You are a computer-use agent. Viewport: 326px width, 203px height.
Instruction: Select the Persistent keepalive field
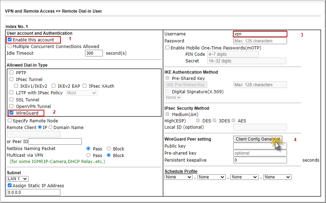pyautogui.click(x=260, y=160)
